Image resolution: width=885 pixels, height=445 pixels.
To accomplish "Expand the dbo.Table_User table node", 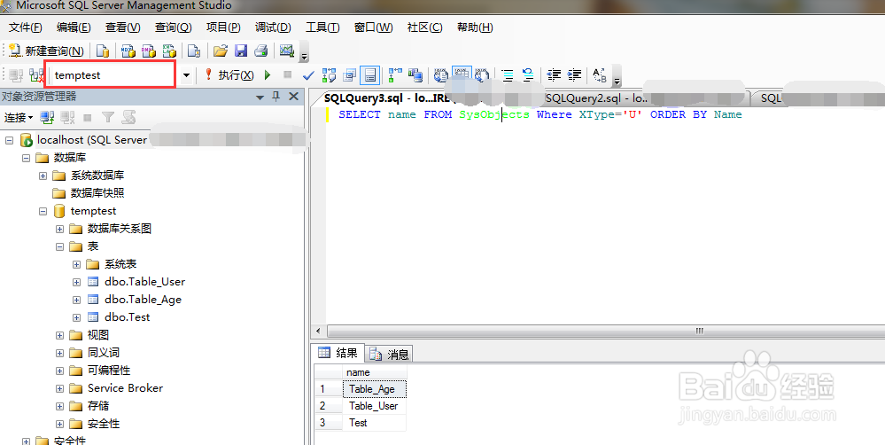I will pos(77,282).
